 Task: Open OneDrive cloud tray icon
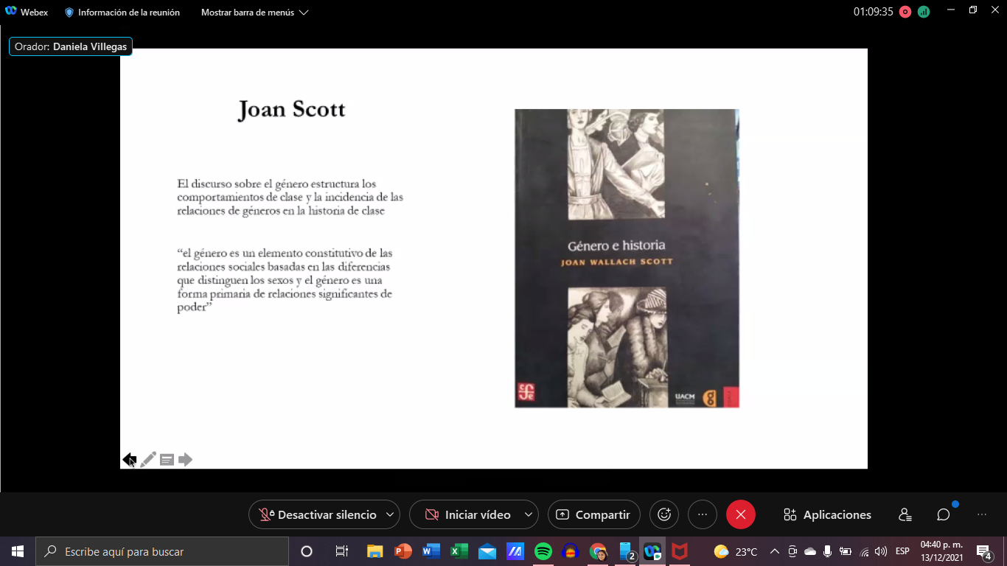[810, 551]
